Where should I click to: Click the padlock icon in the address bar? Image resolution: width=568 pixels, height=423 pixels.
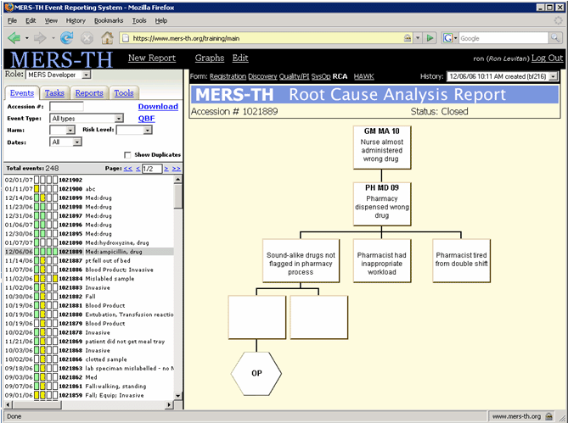pos(408,38)
